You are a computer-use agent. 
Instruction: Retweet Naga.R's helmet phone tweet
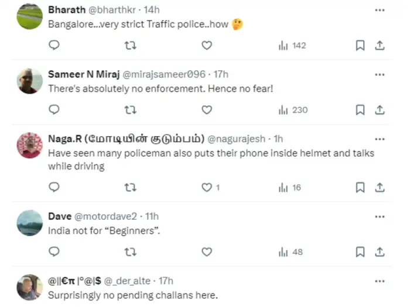tap(131, 187)
